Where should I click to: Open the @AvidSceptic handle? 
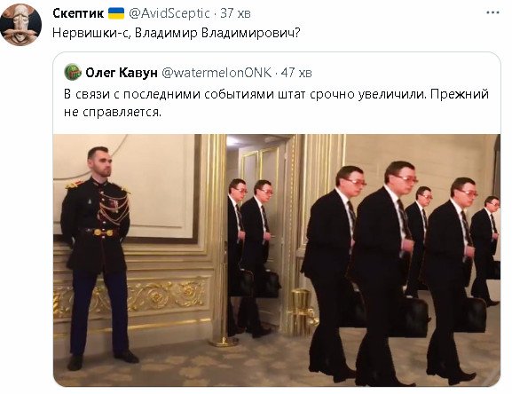coord(169,13)
